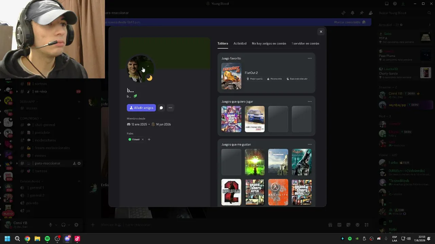Image resolution: width=435 pixels, height=244 pixels.
Task: Remove the Viewer role
Action: click(x=143, y=139)
